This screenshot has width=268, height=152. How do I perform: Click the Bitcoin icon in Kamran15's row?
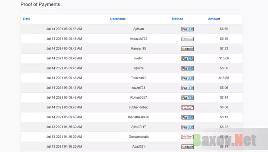187,49
